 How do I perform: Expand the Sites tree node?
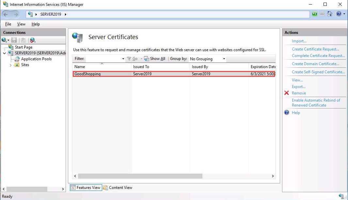(10, 65)
